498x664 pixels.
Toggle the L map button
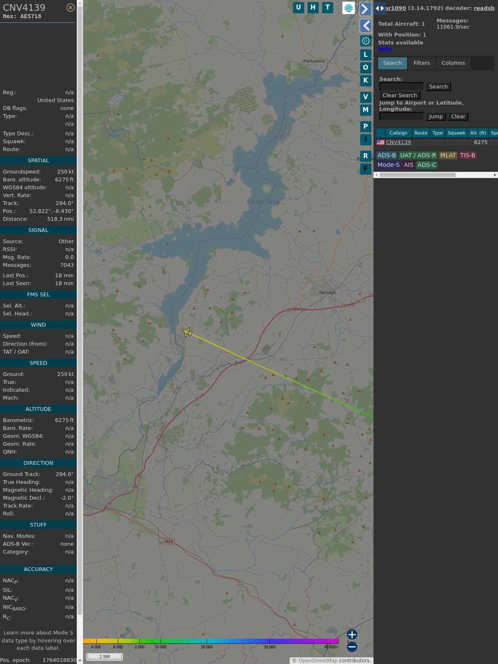[x=366, y=54]
